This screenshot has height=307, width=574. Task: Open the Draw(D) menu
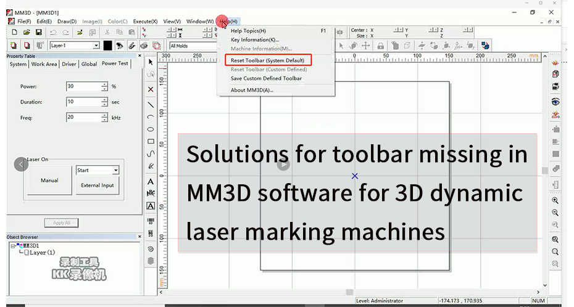(67, 21)
